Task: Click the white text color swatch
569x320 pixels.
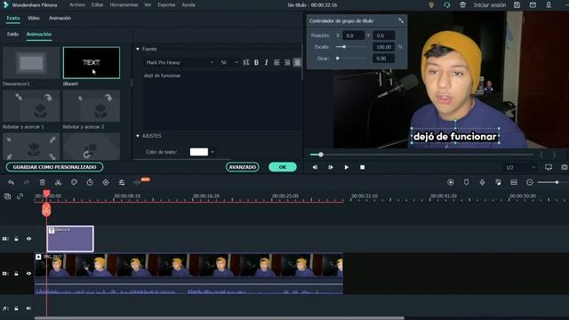Action: [x=199, y=152]
